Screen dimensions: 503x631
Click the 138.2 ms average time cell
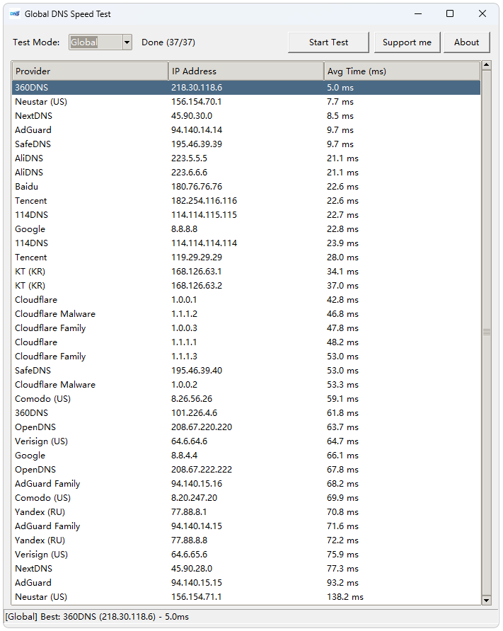click(x=345, y=597)
